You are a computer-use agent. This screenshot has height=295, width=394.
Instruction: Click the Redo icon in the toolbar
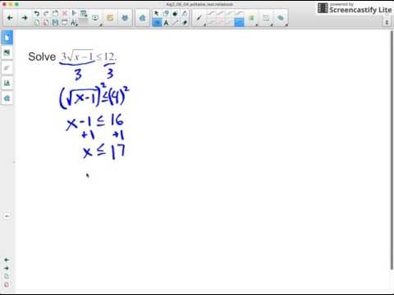click(46, 13)
